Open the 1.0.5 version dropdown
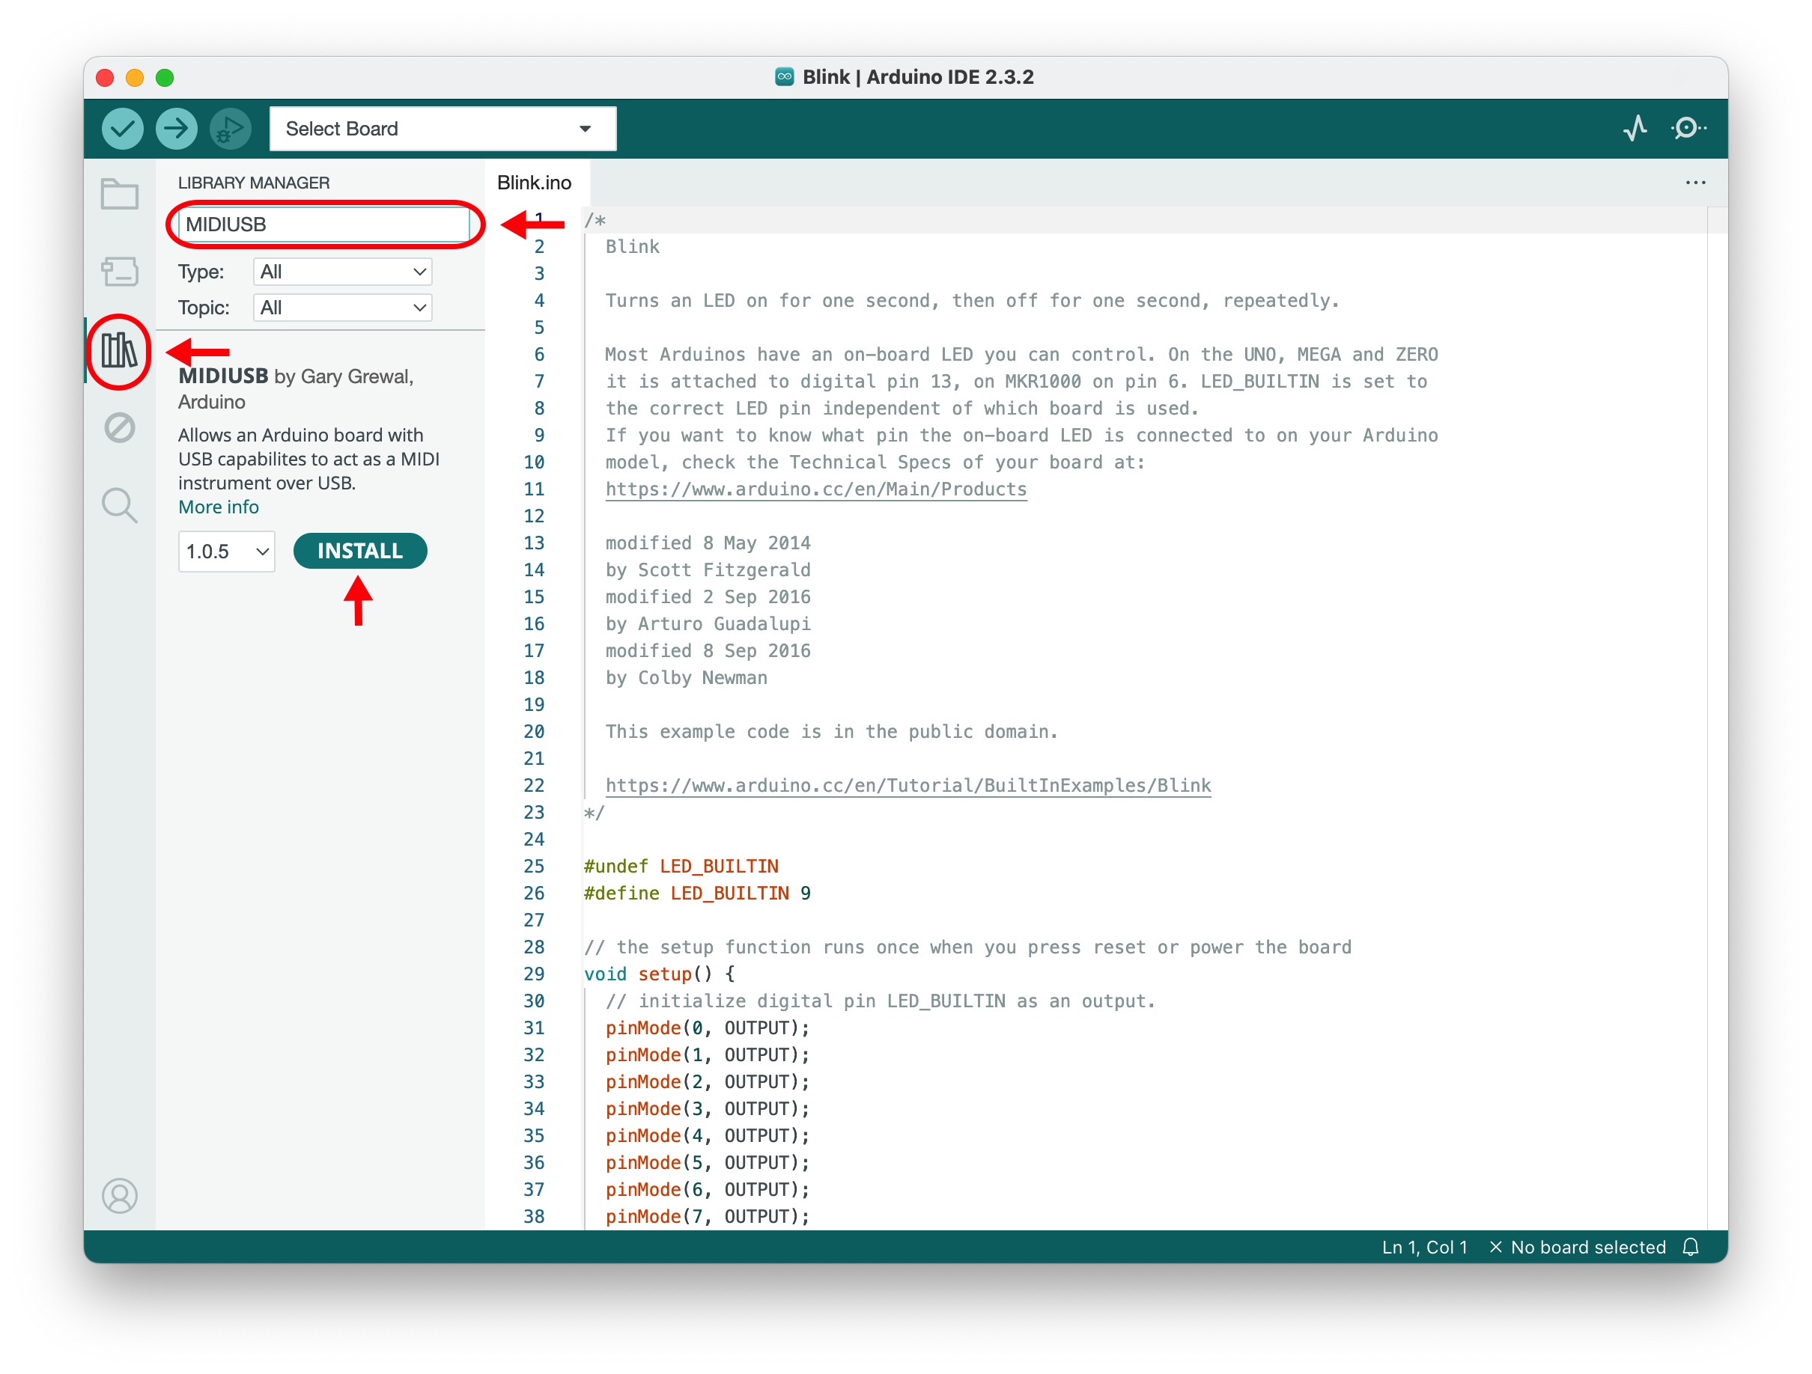Screen dimensions: 1812x1374 tap(227, 551)
